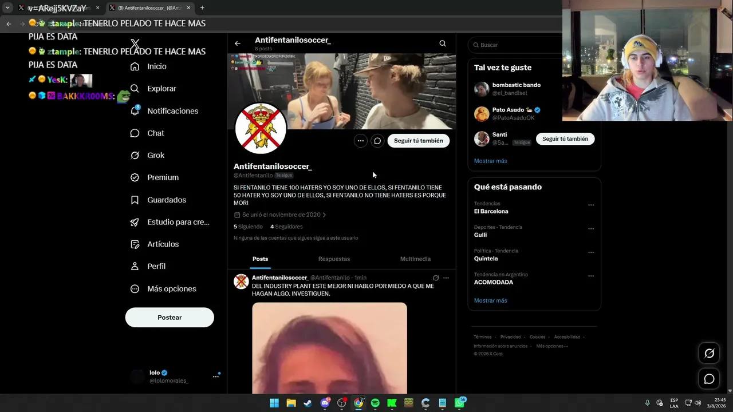The height and width of the screenshot is (412, 733).
Task: Open the profile avatar picture
Action: (x=261, y=129)
